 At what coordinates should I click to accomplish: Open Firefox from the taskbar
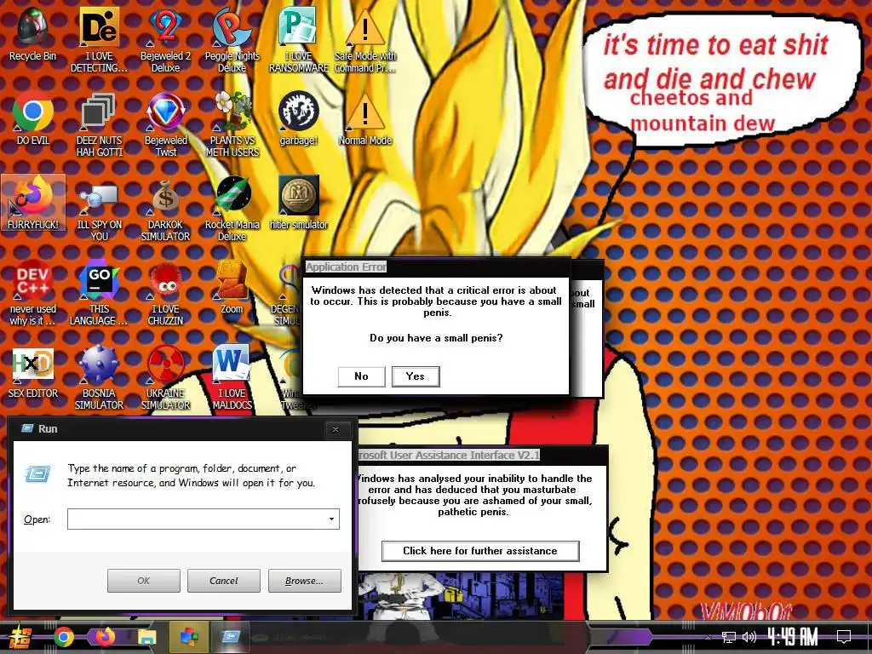click(x=105, y=637)
